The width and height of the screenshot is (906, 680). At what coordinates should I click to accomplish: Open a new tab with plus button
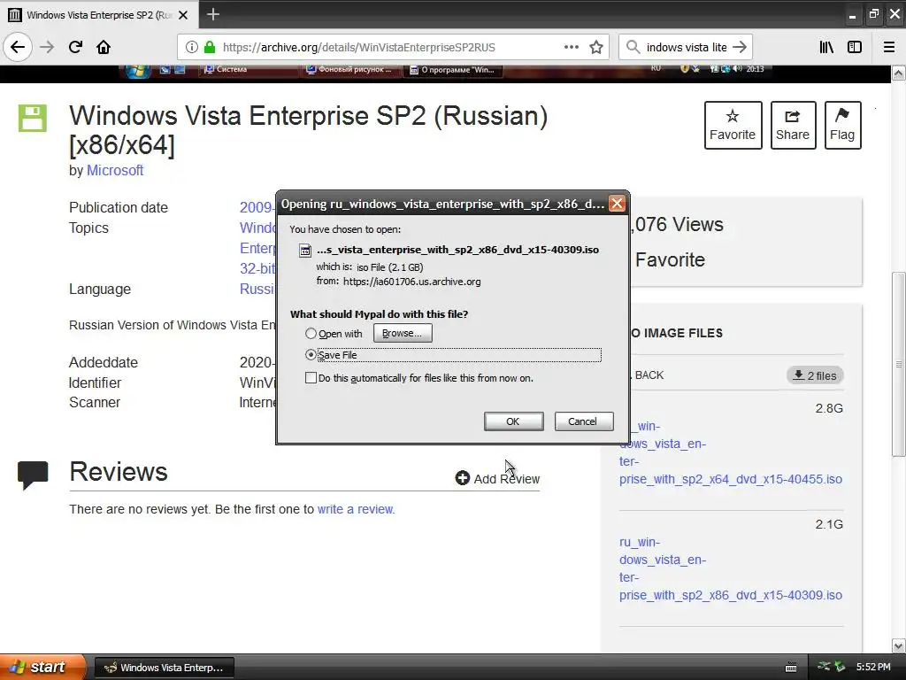pyautogui.click(x=213, y=14)
